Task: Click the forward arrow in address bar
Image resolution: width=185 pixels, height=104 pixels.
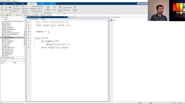Action: 3,15
